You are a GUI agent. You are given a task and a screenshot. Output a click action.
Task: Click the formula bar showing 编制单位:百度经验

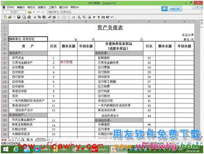coord(124,12)
